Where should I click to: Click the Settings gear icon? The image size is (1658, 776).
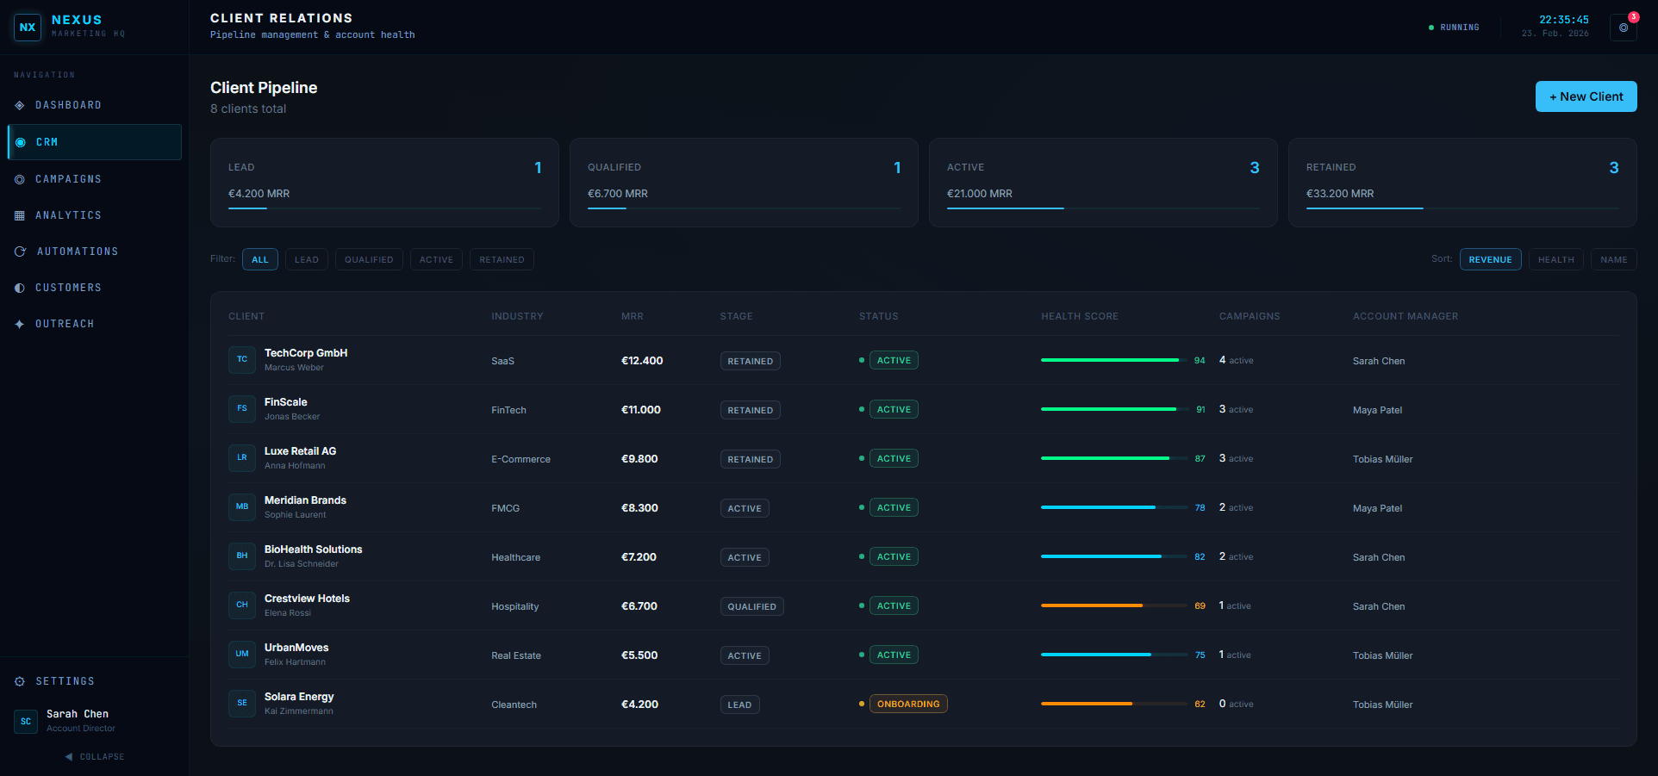pyautogui.click(x=19, y=680)
